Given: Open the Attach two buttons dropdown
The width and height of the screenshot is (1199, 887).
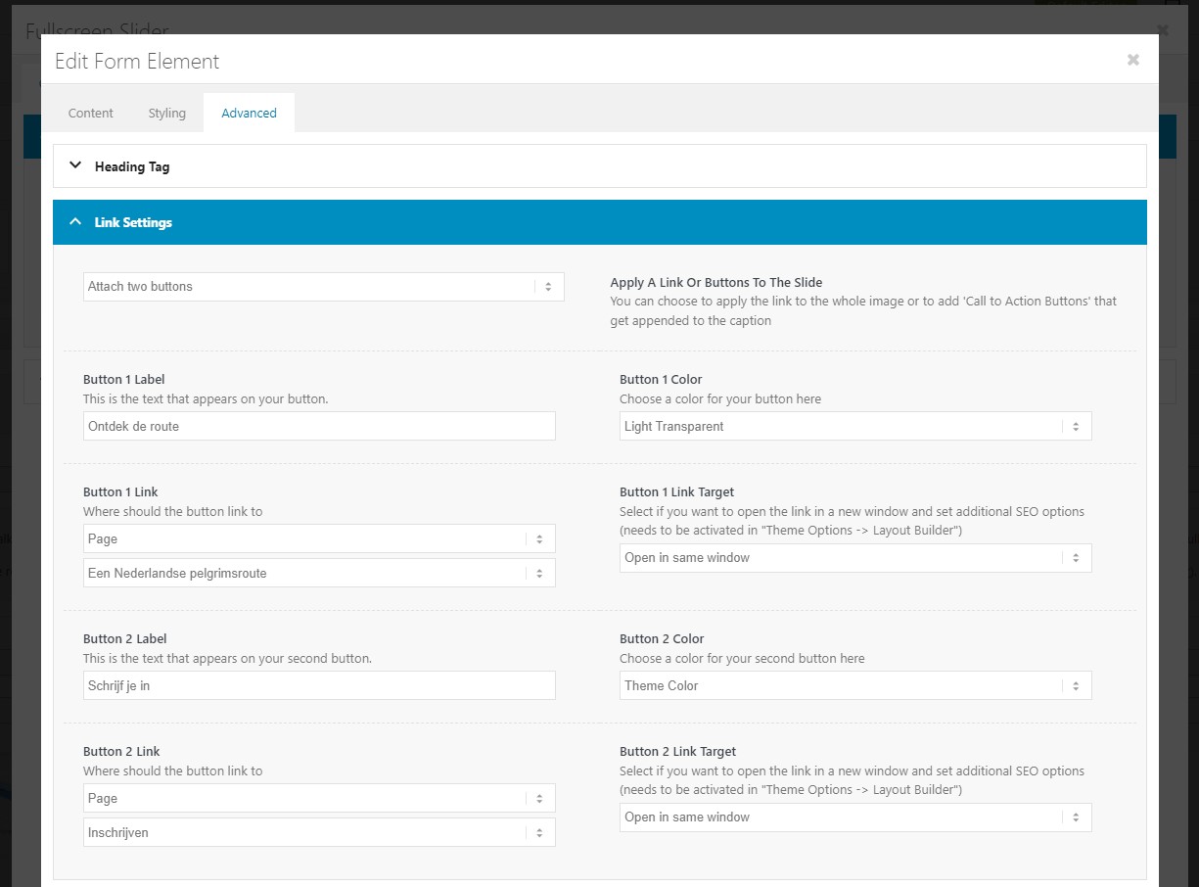Looking at the screenshot, I should pyautogui.click(x=323, y=287).
